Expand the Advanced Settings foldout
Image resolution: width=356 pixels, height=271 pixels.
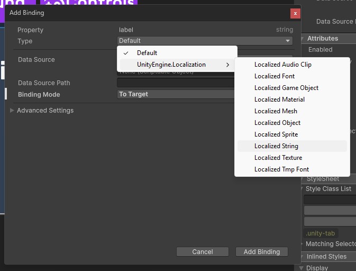tap(13, 111)
